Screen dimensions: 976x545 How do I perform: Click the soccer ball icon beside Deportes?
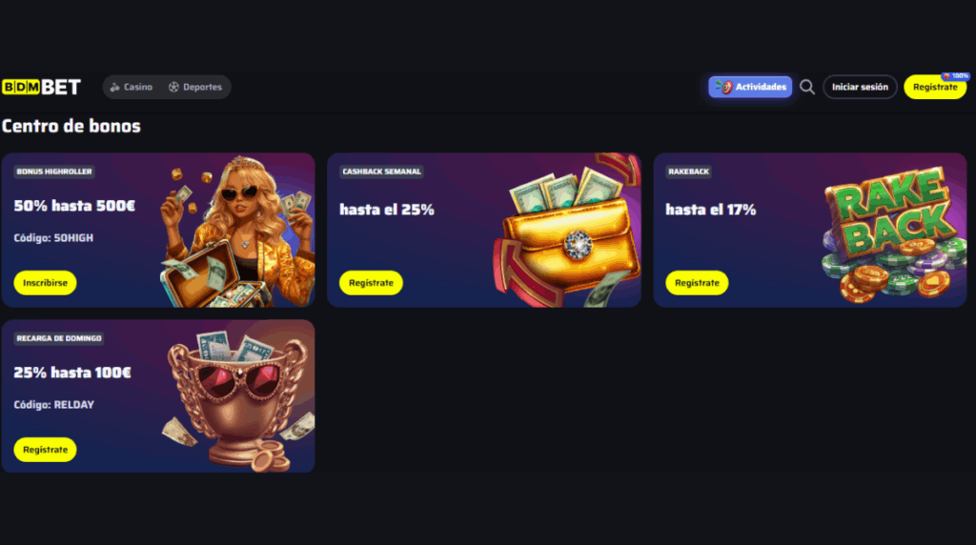[173, 87]
